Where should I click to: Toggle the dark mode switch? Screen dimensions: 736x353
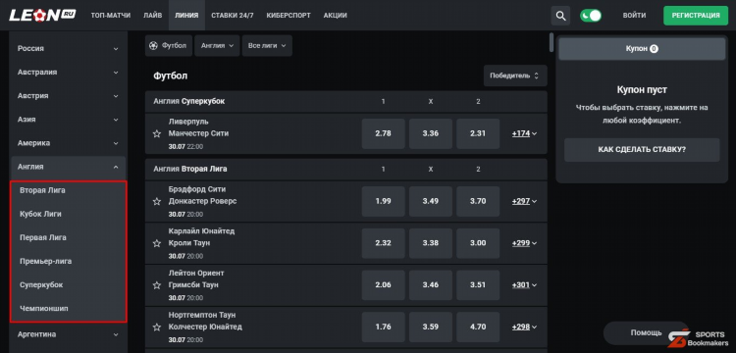pos(591,16)
